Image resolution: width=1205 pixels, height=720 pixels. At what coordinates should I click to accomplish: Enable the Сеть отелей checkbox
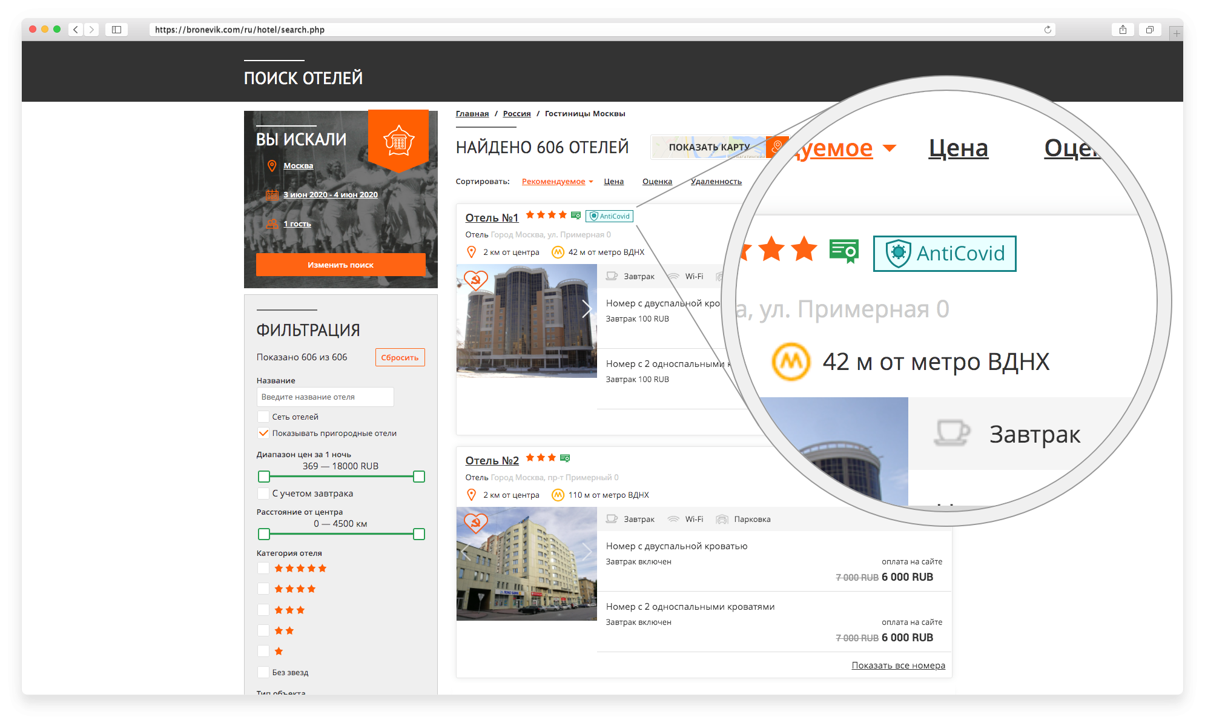[263, 417]
